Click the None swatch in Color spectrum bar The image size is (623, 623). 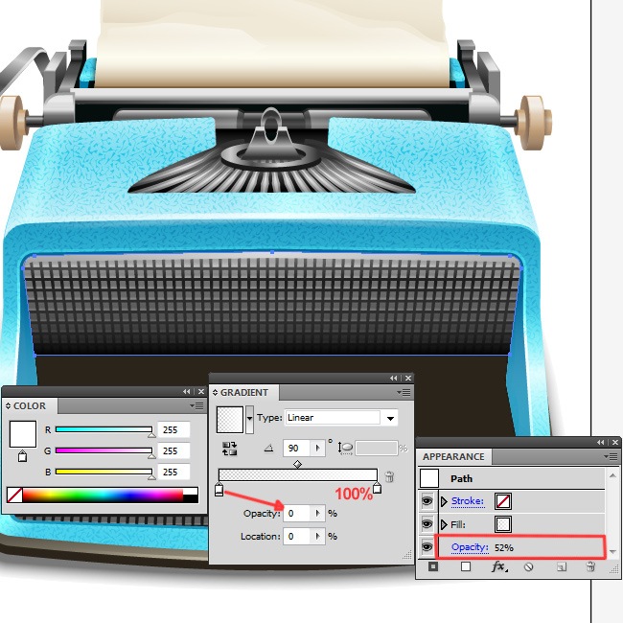click(14, 496)
